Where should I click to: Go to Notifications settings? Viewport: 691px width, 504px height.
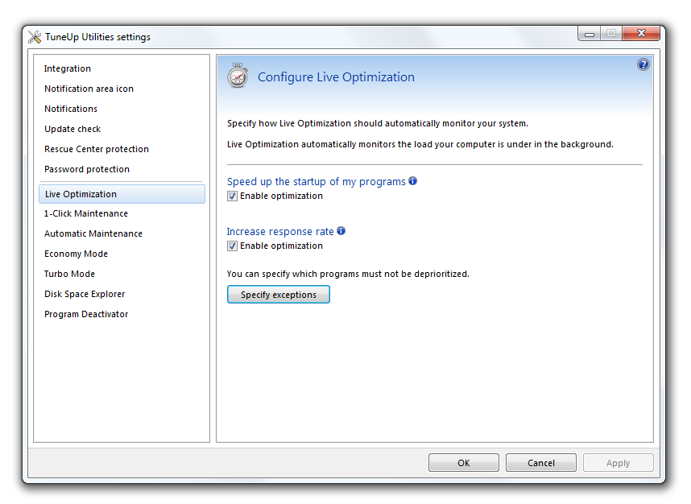[x=71, y=109]
